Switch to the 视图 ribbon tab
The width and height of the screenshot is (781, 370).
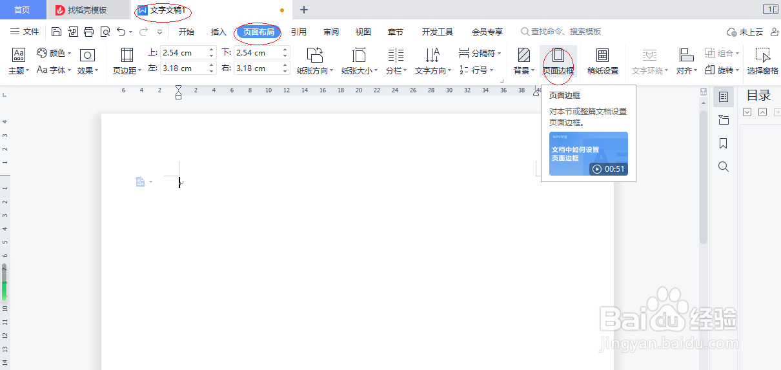(363, 32)
